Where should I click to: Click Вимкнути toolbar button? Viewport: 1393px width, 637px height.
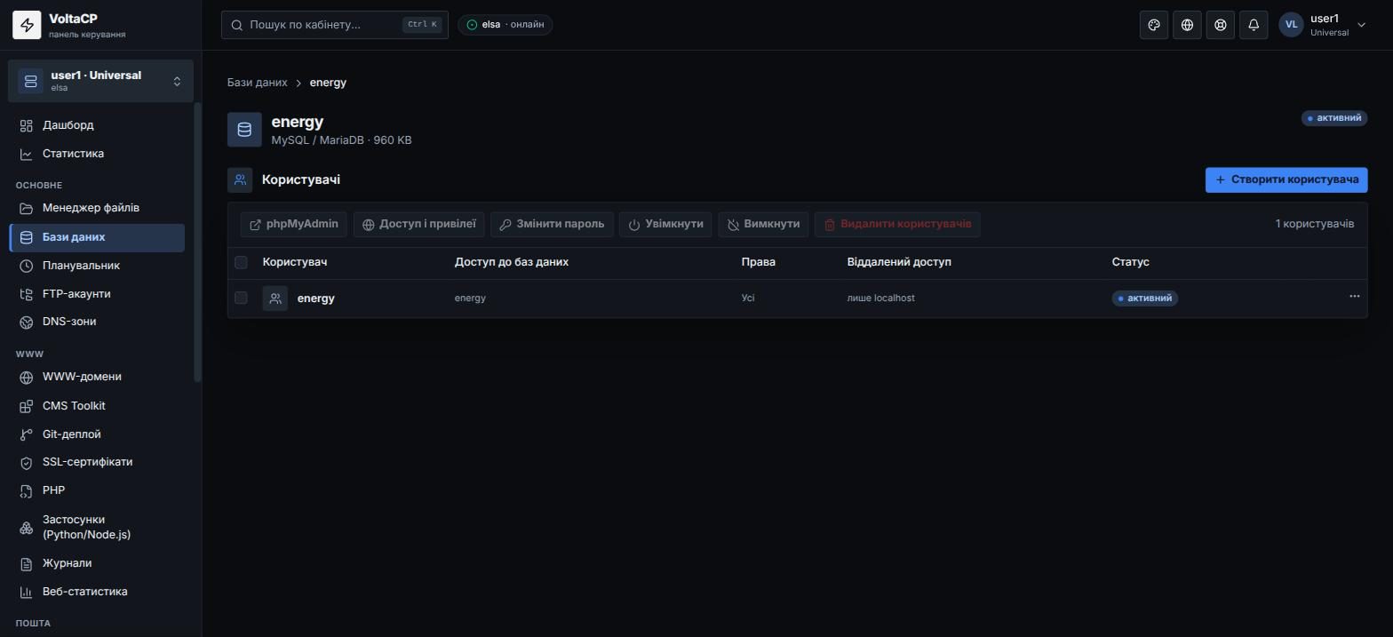pyautogui.click(x=763, y=225)
